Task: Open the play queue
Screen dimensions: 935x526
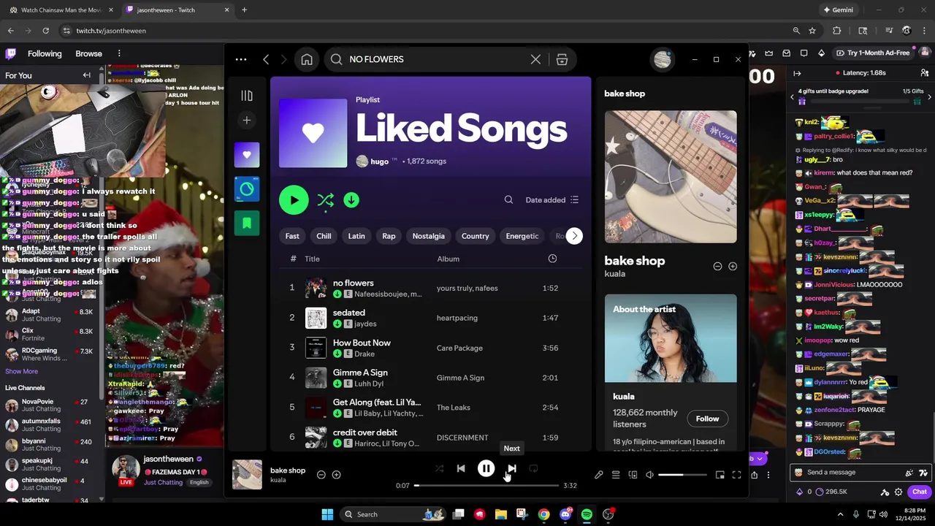Action: coord(616,475)
